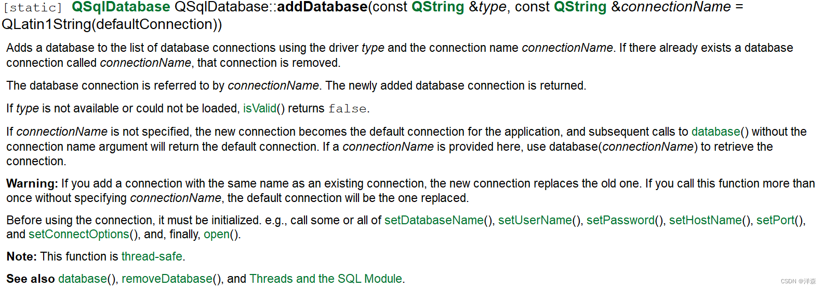Screen dimensions: 824x289
Task: Click the open() link
Action: click(216, 235)
